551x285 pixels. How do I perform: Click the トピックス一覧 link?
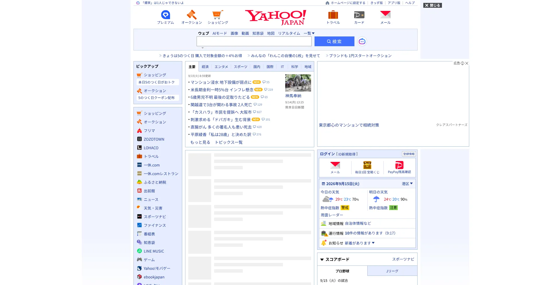[x=229, y=142]
